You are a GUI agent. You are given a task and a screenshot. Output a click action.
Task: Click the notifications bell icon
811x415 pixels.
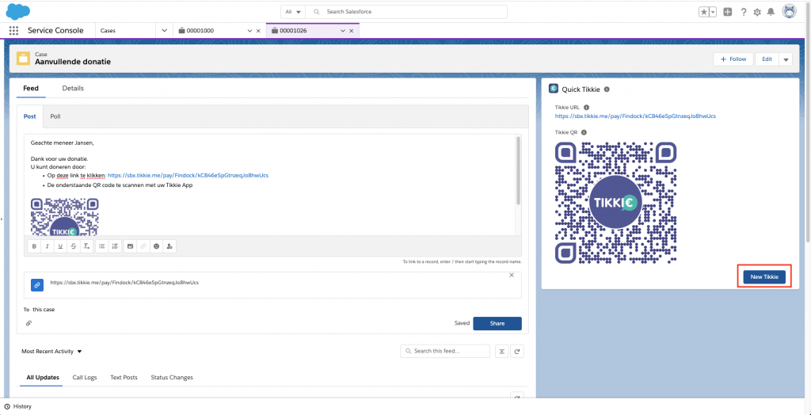[x=771, y=12]
